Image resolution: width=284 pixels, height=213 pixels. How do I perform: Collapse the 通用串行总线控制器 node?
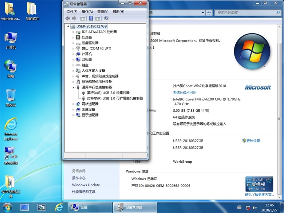pos(73,87)
